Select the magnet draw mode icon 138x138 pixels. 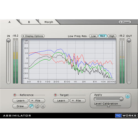point(37,106)
